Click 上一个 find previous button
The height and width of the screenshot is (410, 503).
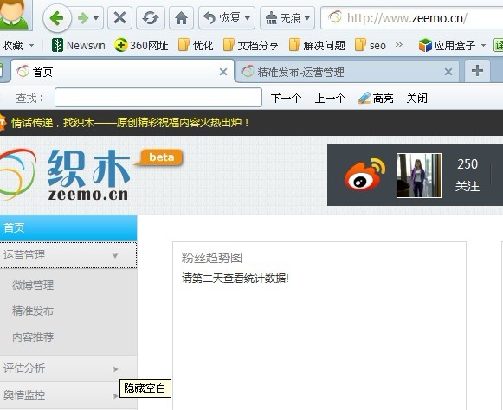tap(330, 98)
